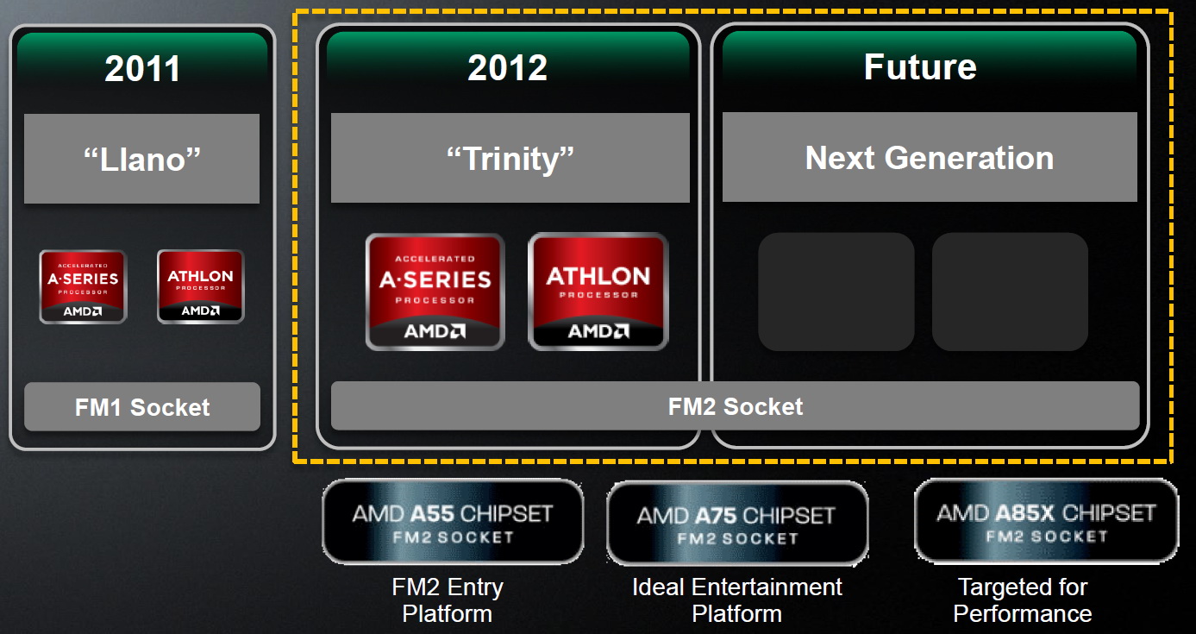Screen dimensions: 1196x634
Task: Select the 2012 header
Action: pyautogui.click(x=508, y=67)
